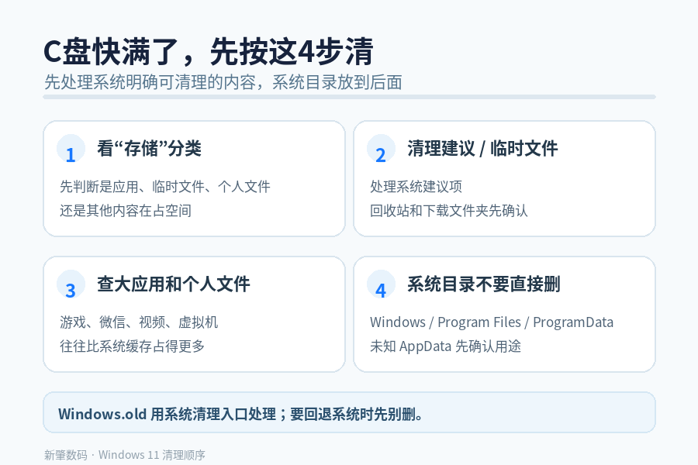Click line "还是其他内容在占空间"
Screen dimensions: 698x465
tap(126, 211)
